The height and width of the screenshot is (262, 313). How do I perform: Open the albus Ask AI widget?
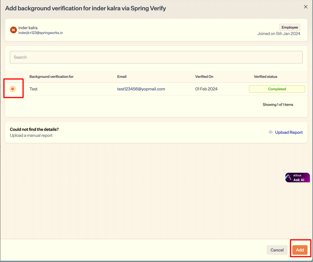pos(298,178)
